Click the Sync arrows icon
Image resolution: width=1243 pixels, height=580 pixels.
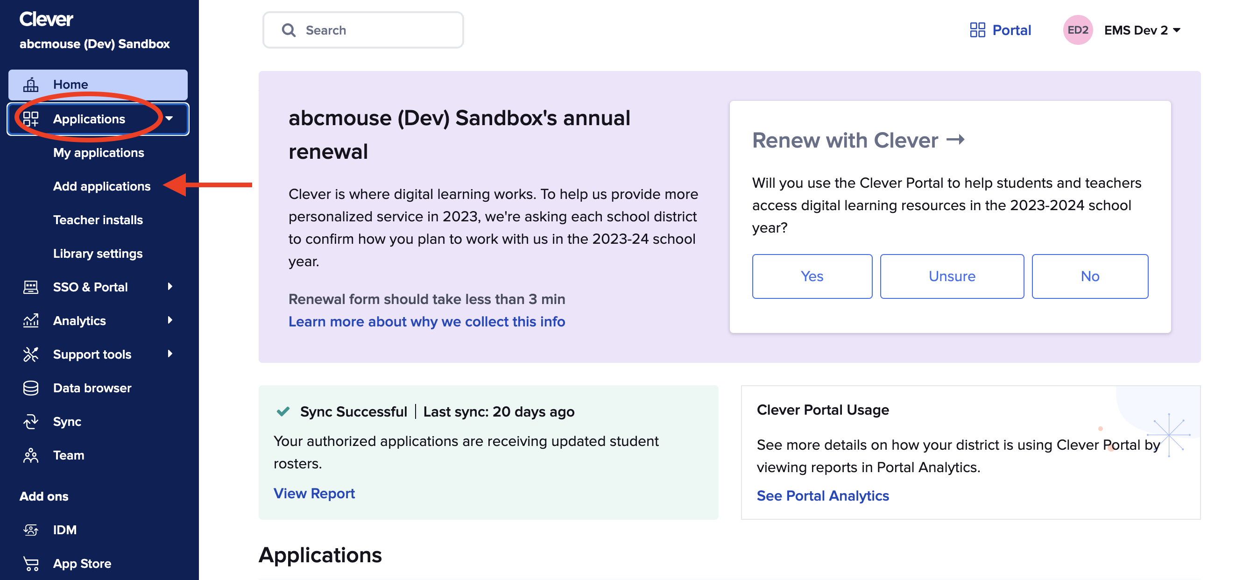31,422
